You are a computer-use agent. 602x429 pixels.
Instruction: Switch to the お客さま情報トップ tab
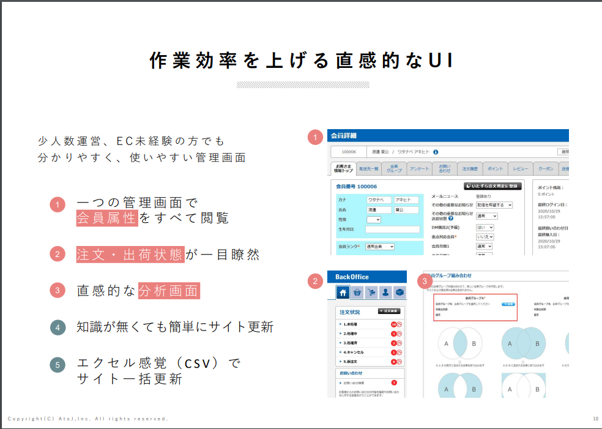coord(343,169)
